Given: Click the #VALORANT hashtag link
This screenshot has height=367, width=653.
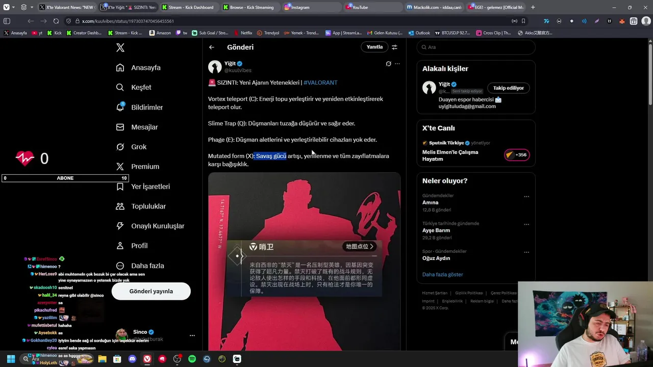Looking at the screenshot, I should click(320, 83).
